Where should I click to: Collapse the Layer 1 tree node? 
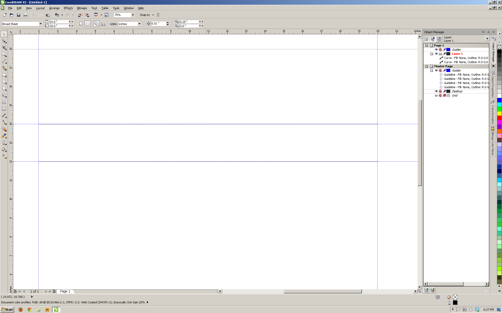point(432,54)
